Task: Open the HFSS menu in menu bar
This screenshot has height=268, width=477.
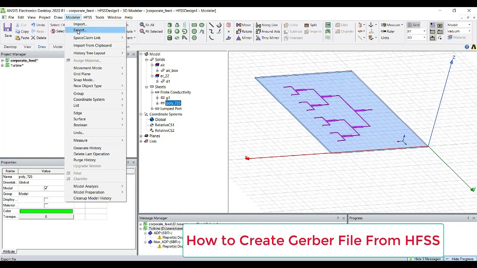Action: pos(88,17)
